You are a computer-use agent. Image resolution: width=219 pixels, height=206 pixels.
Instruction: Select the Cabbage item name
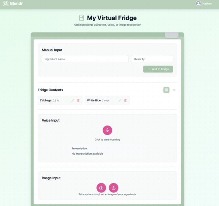[46, 100]
